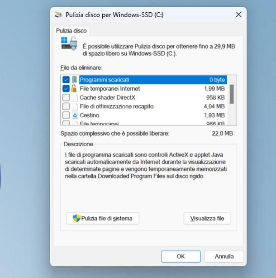Click the Windows drive lock icon

click(x=69, y=43)
